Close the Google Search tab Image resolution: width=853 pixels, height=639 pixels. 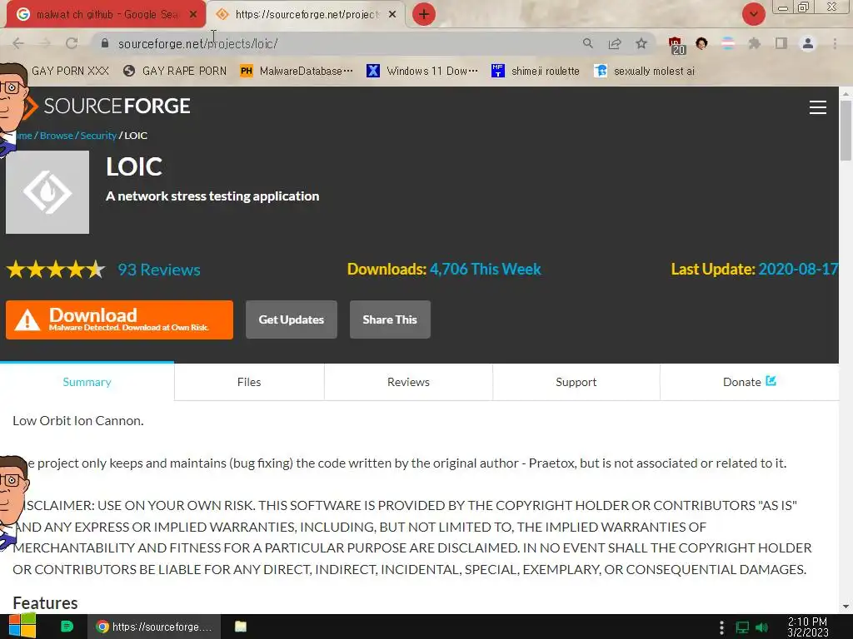coord(193,14)
